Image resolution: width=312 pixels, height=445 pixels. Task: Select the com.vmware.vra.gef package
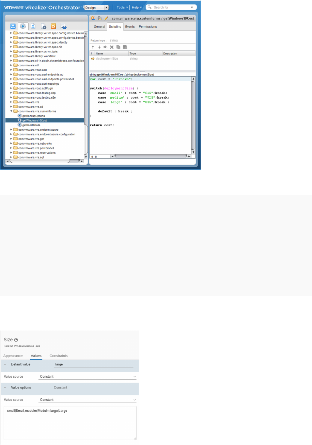coord(31,139)
